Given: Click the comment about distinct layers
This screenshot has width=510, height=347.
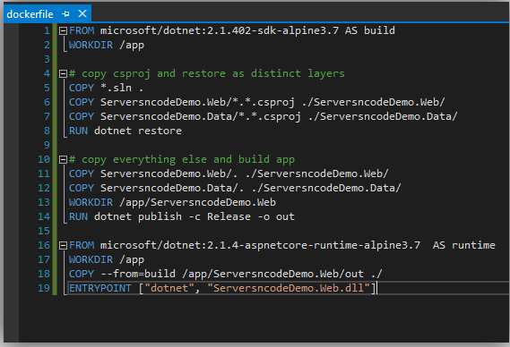Looking at the screenshot, I should click(206, 73).
